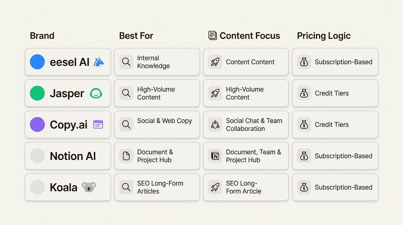Click the rocket icon beside Content Content
This screenshot has height=225, width=403.
click(x=215, y=62)
